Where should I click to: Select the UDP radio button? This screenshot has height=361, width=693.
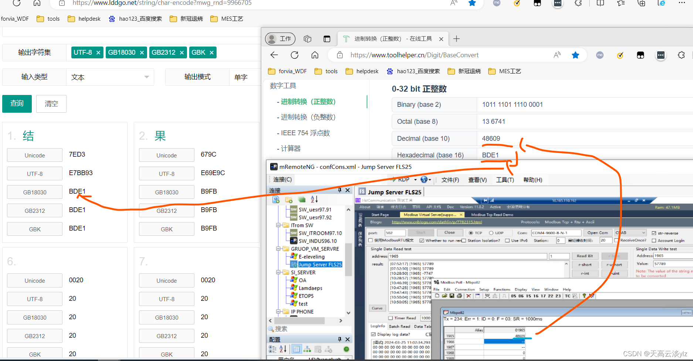tap(491, 233)
